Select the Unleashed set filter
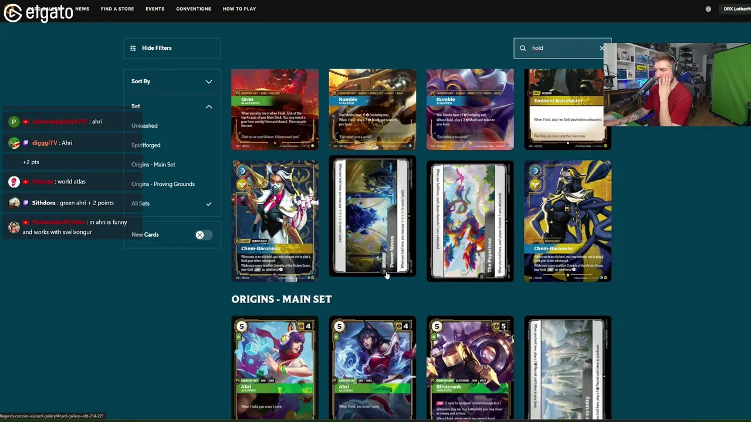The width and height of the screenshot is (751, 422). click(144, 125)
